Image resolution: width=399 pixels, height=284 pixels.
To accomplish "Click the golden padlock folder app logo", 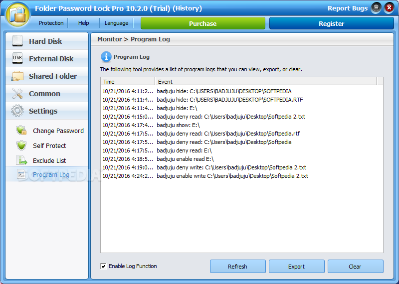I will coord(17,14).
